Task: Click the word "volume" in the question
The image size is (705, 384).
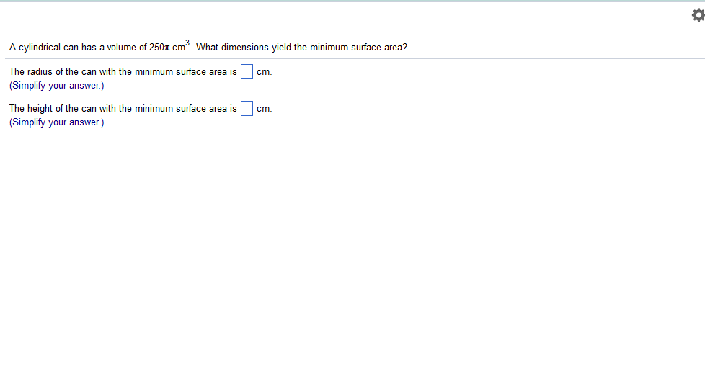Action: (x=123, y=48)
